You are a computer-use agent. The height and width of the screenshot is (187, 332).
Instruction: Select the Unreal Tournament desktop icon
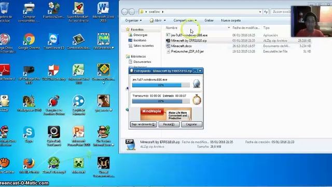tap(103, 167)
